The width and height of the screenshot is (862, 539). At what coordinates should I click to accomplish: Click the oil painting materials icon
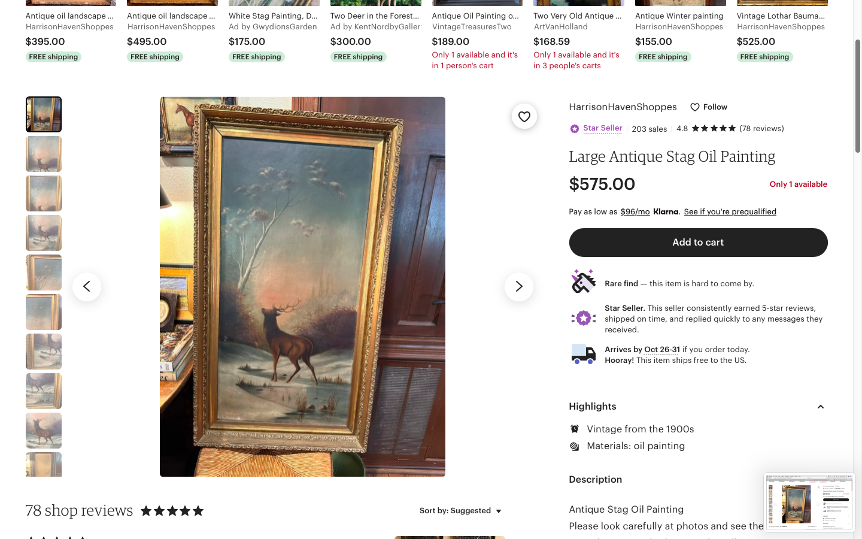pos(575,446)
